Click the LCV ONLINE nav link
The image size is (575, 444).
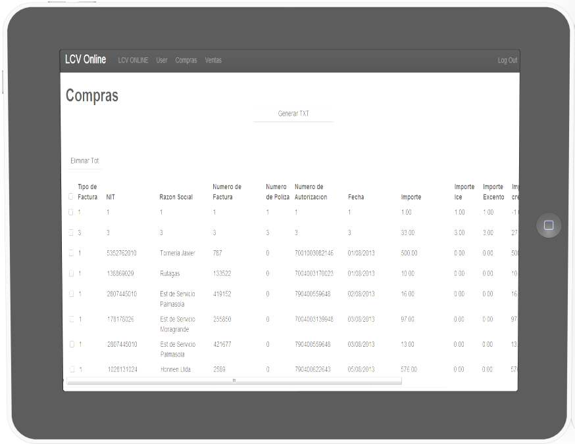coord(133,60)
